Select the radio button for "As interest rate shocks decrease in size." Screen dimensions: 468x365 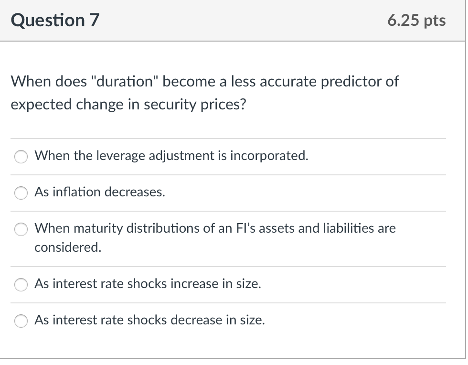click(x=21, y=321)
